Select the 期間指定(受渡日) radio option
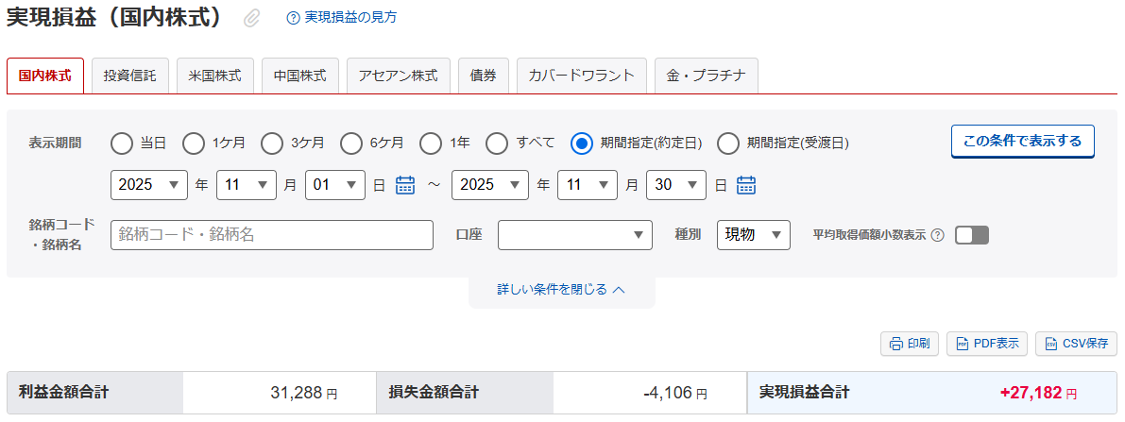This screenshot has height=422, width=1125. pyautogui.click(x=728, y=143)
